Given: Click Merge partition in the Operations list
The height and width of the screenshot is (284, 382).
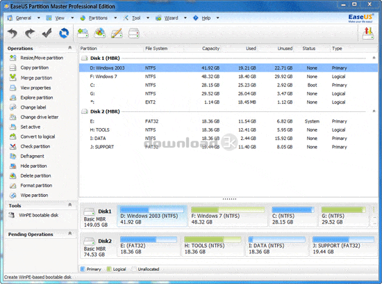Looking at the screenshot, I should (36, 78).
